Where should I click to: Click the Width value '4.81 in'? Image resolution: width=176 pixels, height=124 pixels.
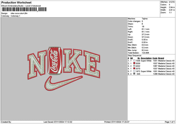(x=172, y=10)
